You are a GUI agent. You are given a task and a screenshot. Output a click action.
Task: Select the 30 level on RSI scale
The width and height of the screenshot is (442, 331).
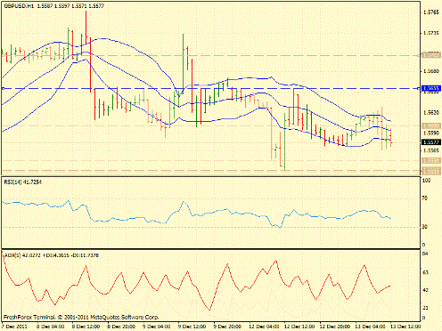tap(425, 227)
